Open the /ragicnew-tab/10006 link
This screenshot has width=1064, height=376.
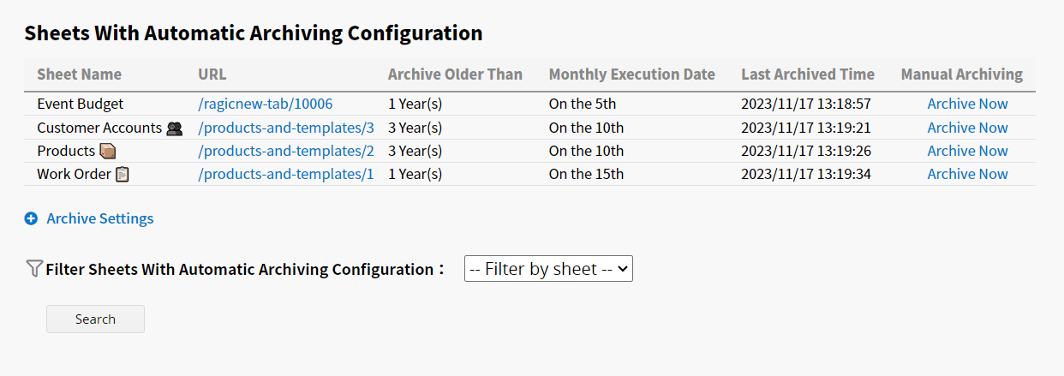[x=265, y=104]
